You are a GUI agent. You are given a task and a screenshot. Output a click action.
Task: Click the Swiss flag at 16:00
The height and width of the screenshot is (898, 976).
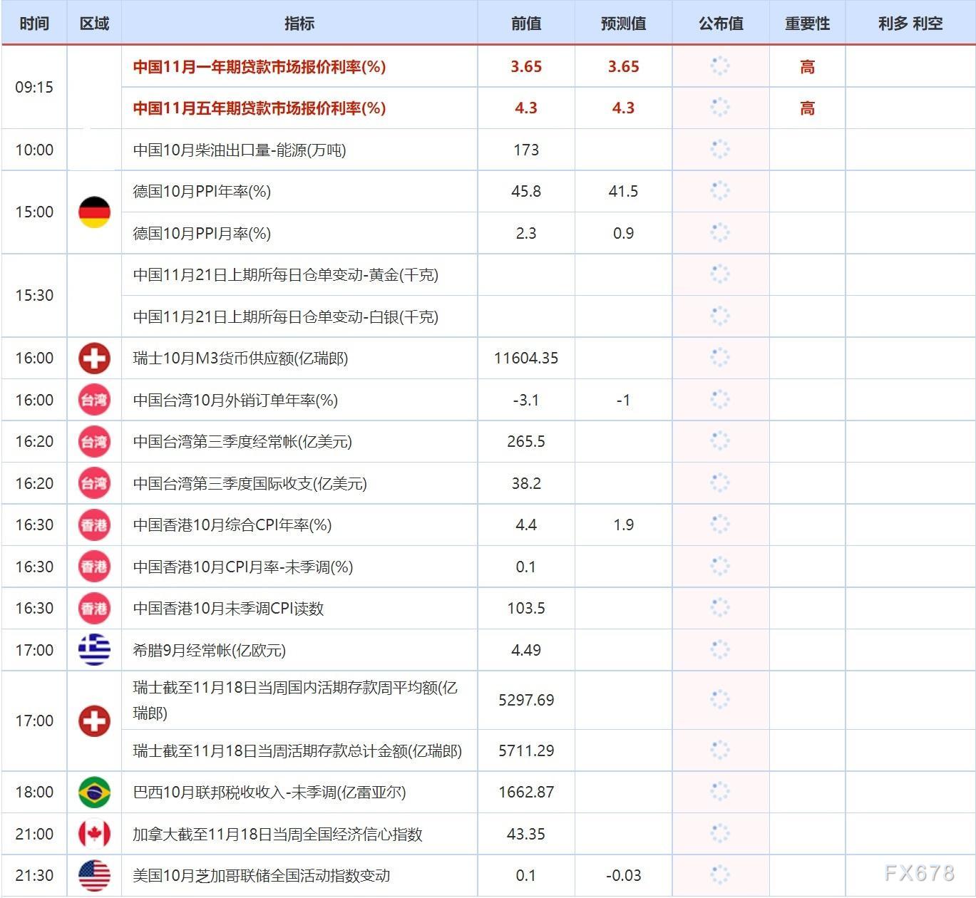click(x=94, y=358)
